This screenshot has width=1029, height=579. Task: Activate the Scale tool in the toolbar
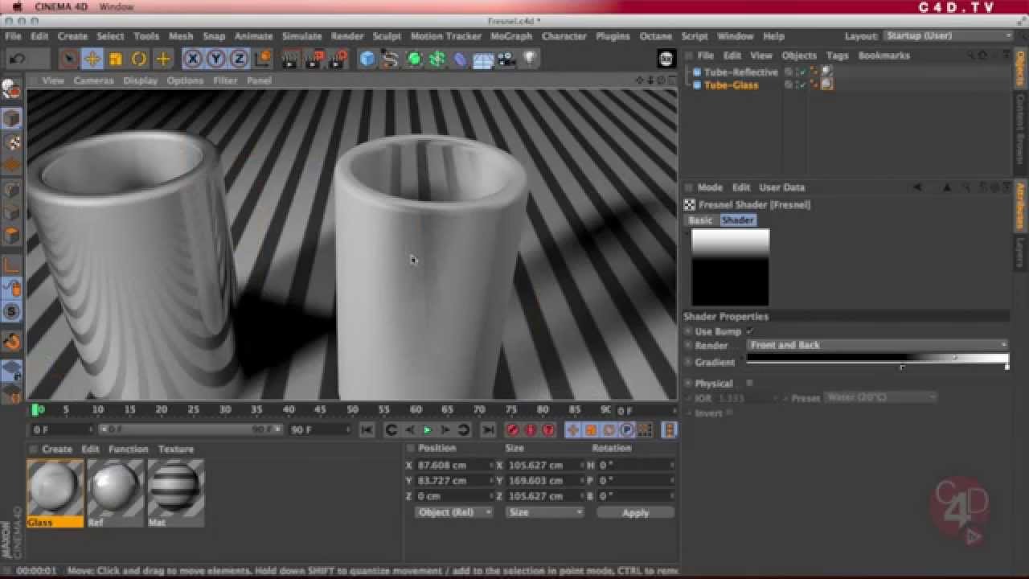click(x=116, y=59)
